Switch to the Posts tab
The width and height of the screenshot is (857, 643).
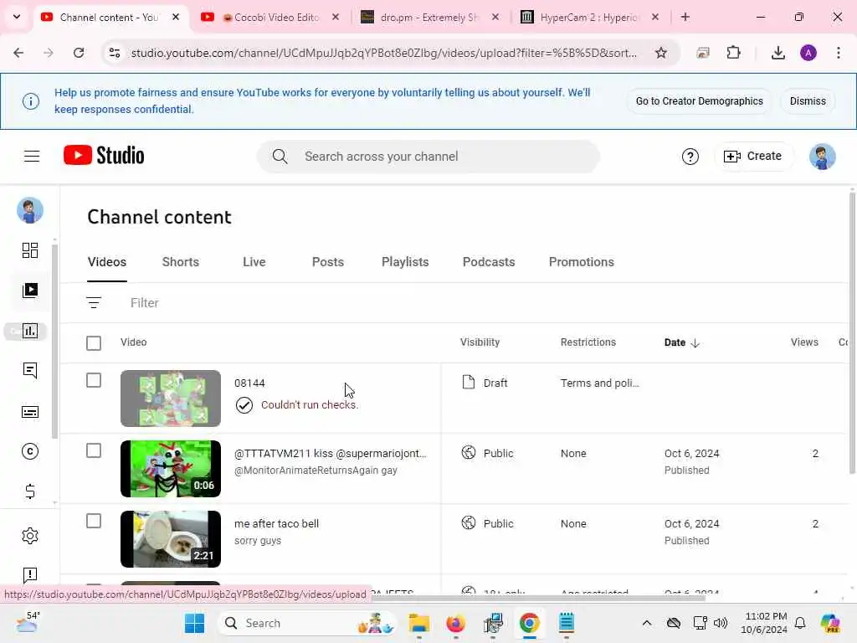[x=328, y=262]
